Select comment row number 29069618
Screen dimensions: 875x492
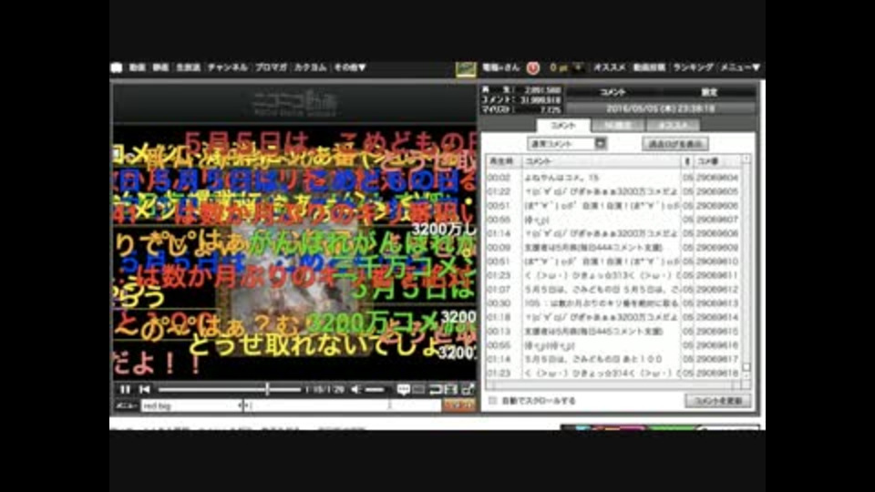[612, 373]
